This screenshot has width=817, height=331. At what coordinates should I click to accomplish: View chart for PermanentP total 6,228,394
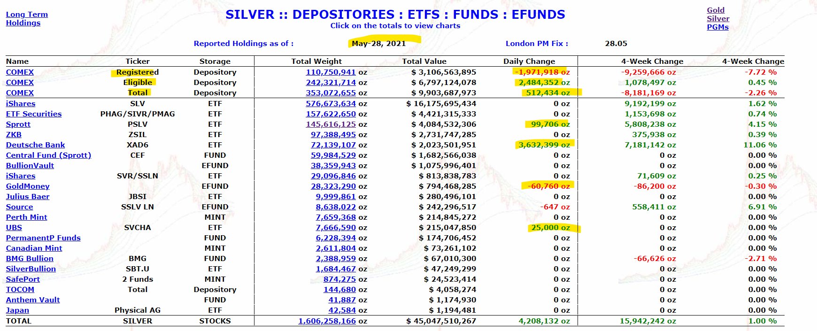[x=336, y=238]
